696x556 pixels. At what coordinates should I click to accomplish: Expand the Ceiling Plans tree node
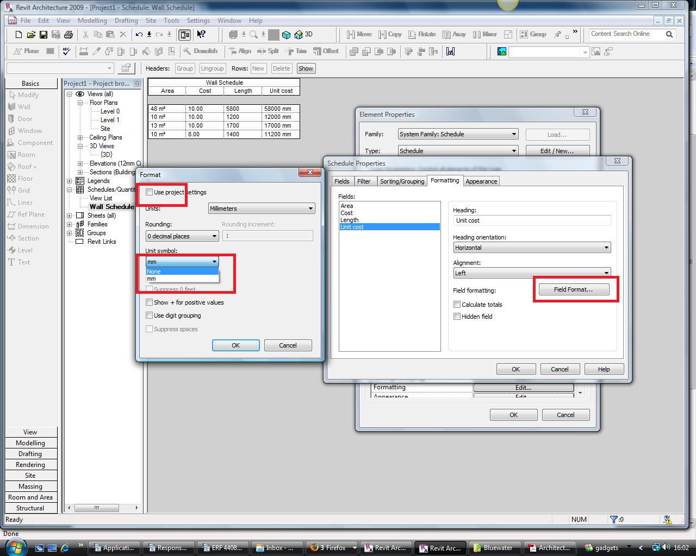pyautogui.click(x=80, y=137)
